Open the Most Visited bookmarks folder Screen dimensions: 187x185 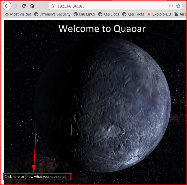(x=18, y=14)
